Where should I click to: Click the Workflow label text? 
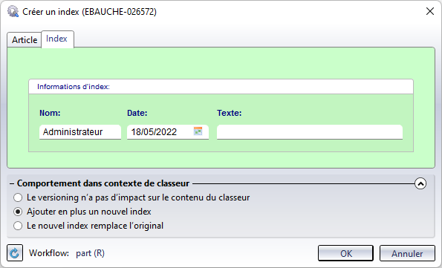coord(49,253)
